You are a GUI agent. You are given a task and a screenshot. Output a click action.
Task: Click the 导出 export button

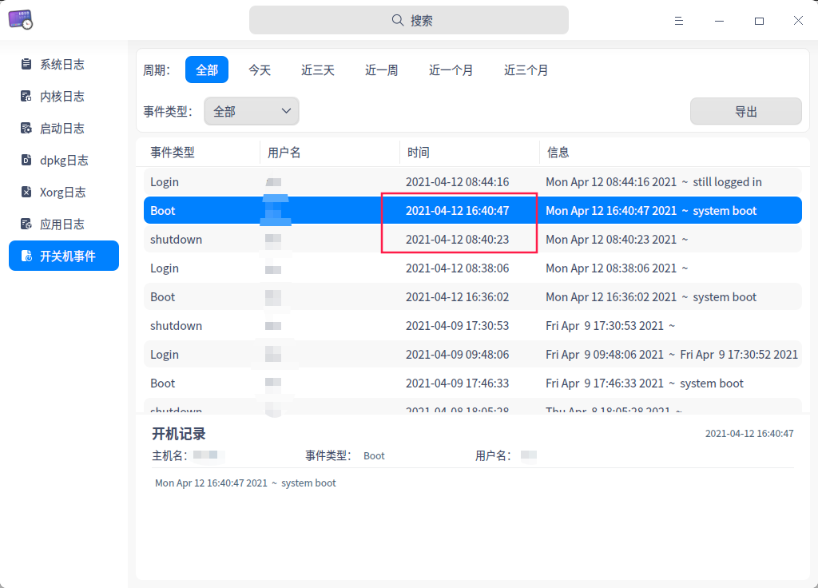(x=745, y=112)
